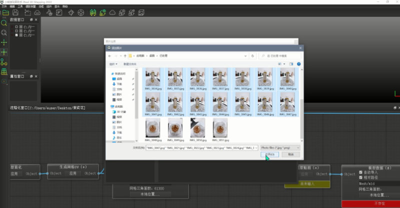Toggle the 相对路径 checkbox in model data node

point(360,178)
